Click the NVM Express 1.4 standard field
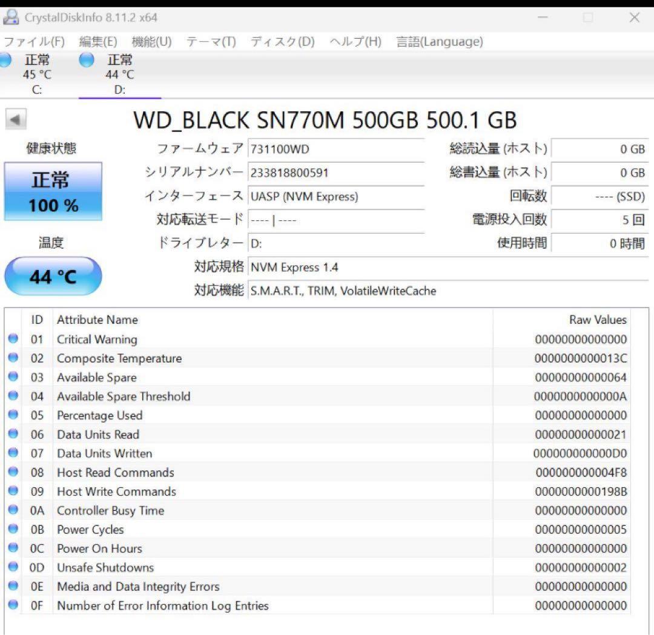The width and height of the screenshot is (654, 635). 448,268
